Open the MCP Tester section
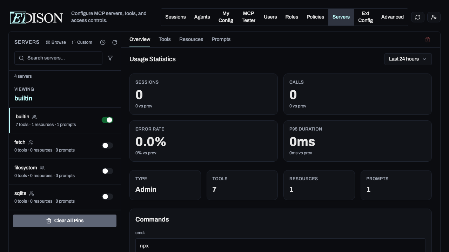 tap(248, 17)
